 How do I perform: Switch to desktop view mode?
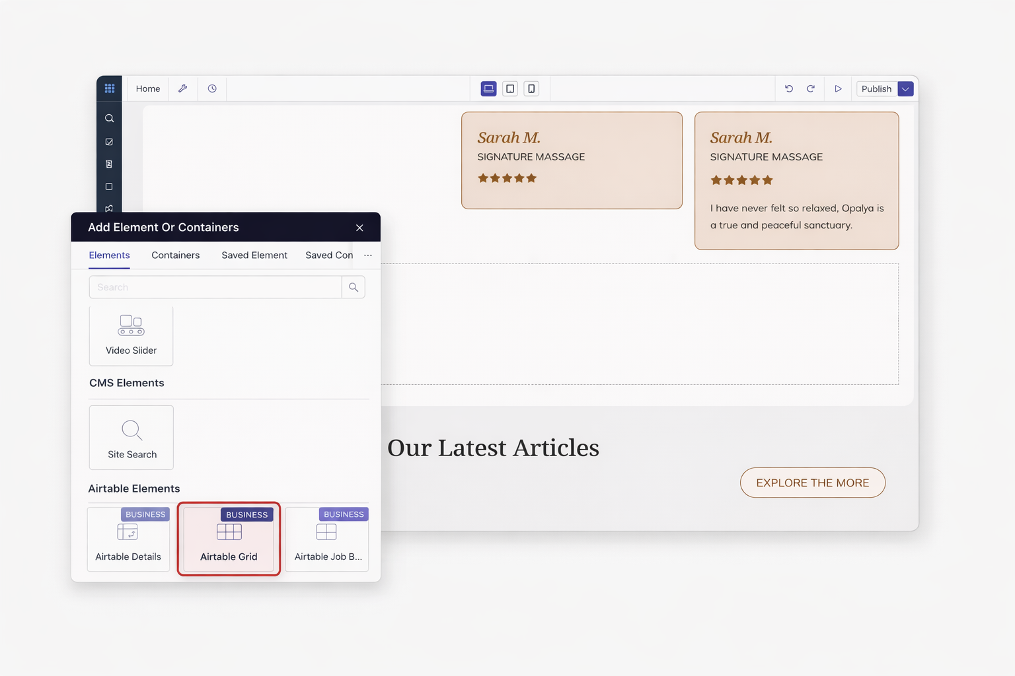(x=488, y=88)
